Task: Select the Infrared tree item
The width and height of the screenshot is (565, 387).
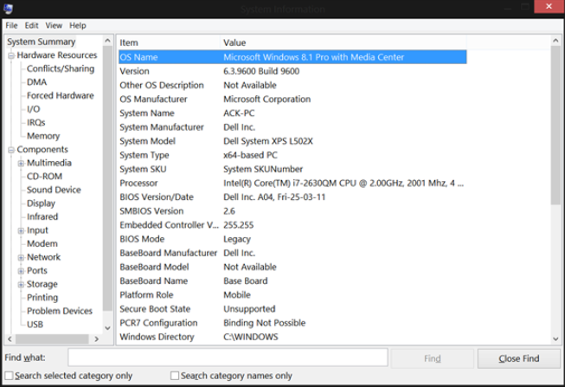Action: pyautogui.click(x=42, y=216)
